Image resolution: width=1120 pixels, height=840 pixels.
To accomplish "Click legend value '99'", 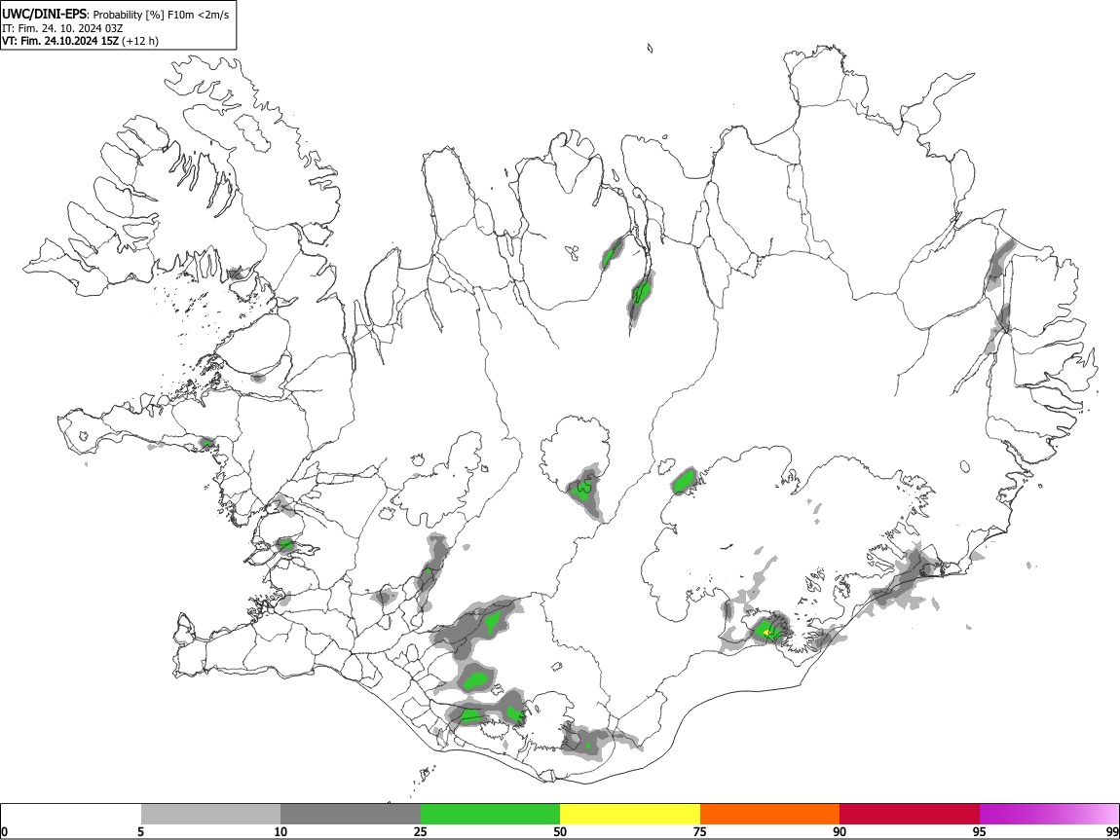I will point(1111,831).
